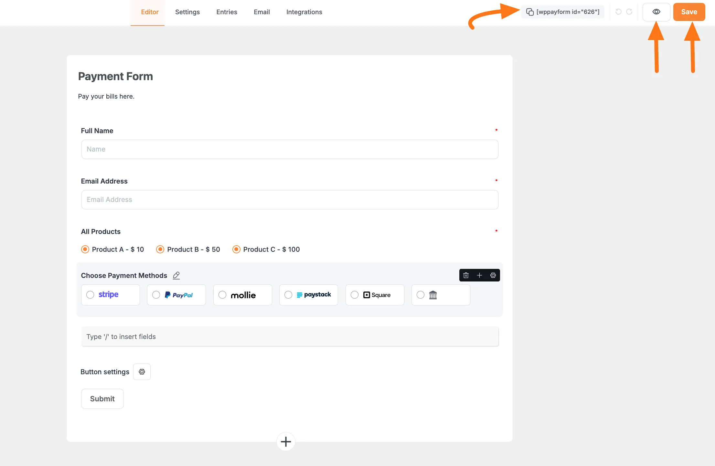This screenshot has height=466, width=715.
Task: Add a field with the plus icon toolbar
Action: pyautogui.click(x=480, y=275)
